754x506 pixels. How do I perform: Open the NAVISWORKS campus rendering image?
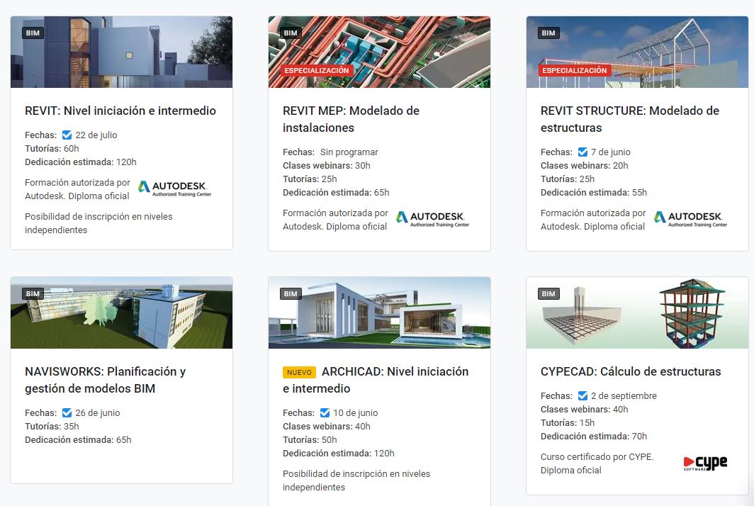[x=121, y=313]
